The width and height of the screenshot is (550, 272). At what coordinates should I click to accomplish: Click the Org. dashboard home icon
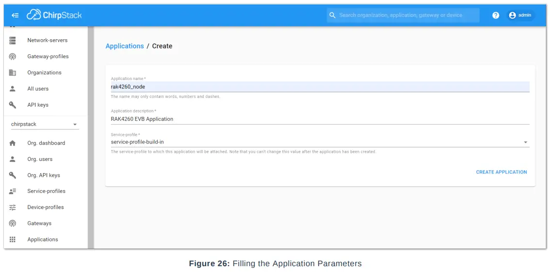click(13, 143)
